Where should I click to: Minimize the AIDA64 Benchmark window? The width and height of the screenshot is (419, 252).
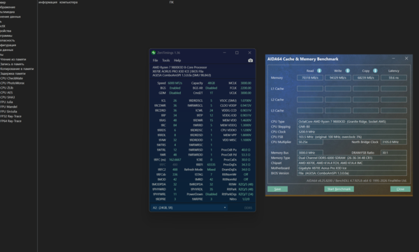click(393, 59)
